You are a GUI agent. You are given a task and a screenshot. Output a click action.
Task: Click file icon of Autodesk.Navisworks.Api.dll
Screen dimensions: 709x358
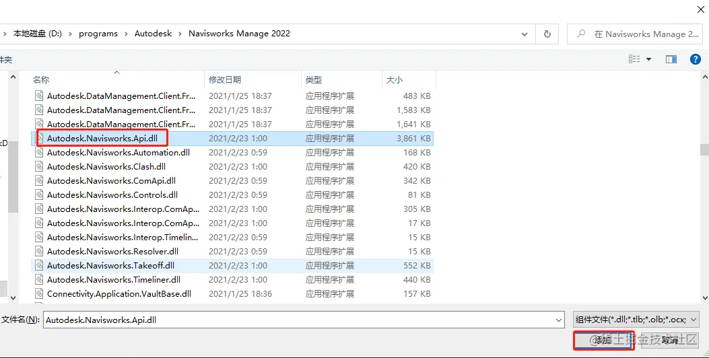(40, 139)
